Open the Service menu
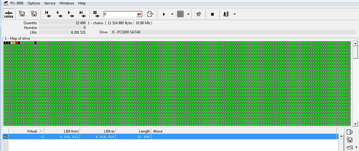The image size is (359, 151). click(x=50, y=3)
